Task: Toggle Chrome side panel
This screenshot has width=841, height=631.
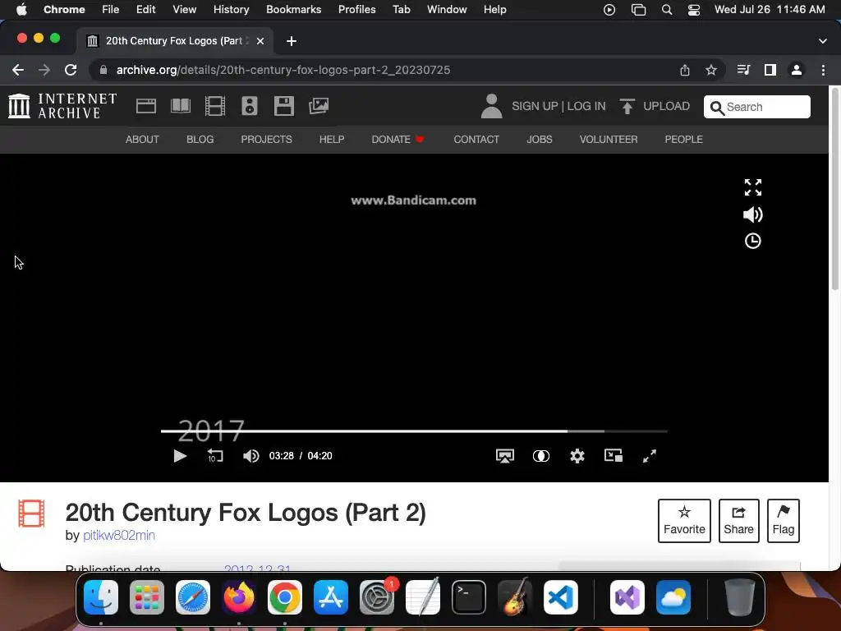Action: 770,70
